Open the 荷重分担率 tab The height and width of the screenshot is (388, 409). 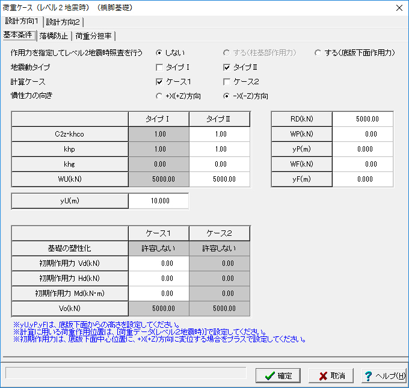point(93,35)
